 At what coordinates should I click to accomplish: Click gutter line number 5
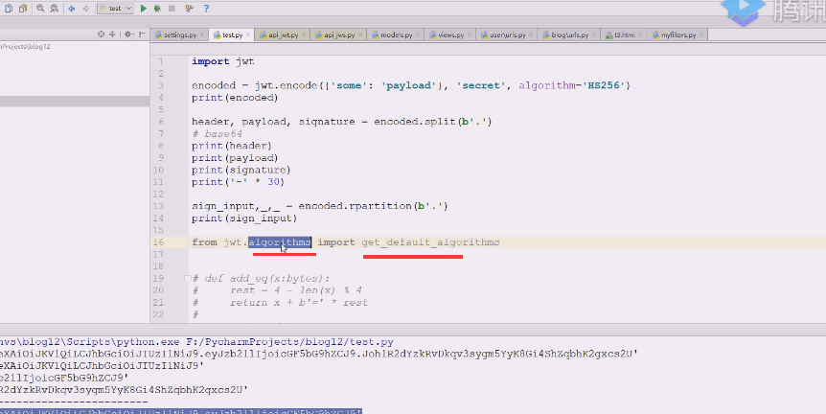pos(161,109)
